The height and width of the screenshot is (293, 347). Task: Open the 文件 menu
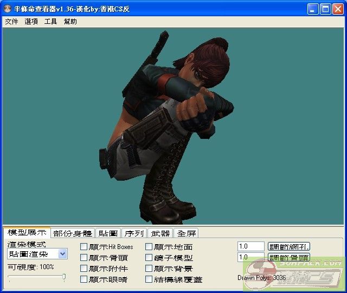click(11, 22)
